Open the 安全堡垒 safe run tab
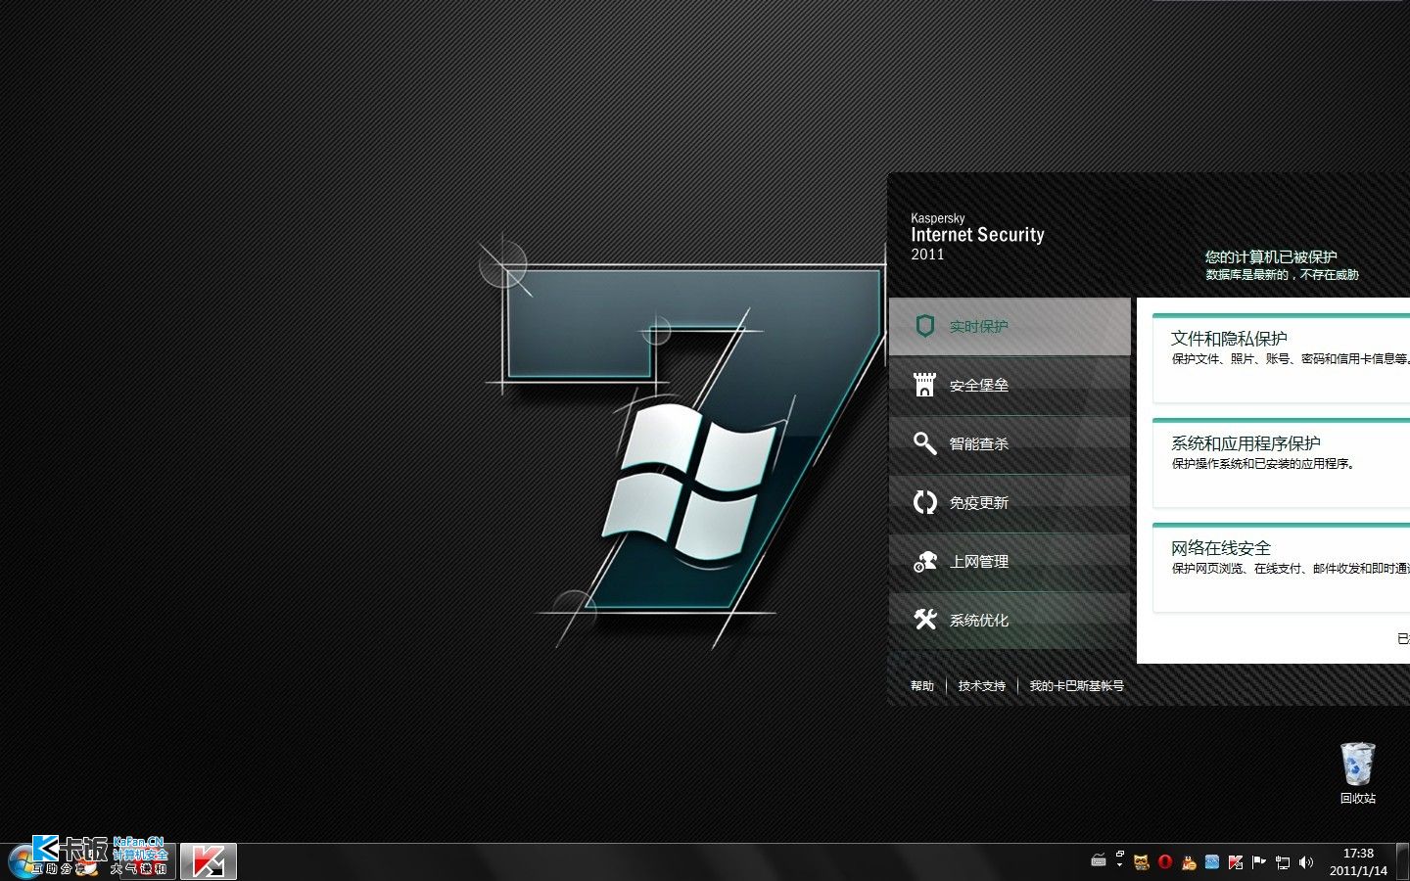This screenshot has height=881, width=1410. pos(1010,385)
